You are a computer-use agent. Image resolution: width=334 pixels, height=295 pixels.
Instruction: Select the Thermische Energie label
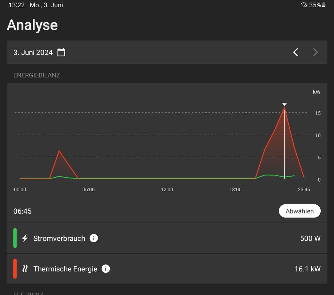click(x=65, y=269)
